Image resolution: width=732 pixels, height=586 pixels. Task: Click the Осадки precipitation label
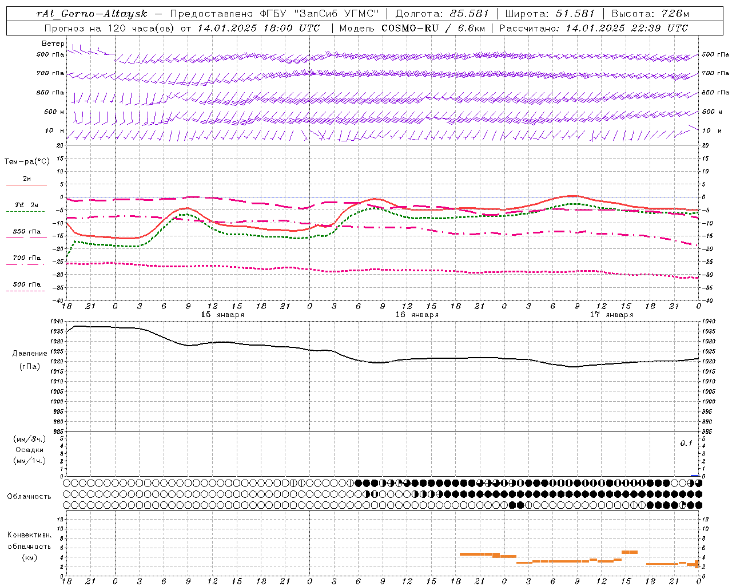(30, 450)
